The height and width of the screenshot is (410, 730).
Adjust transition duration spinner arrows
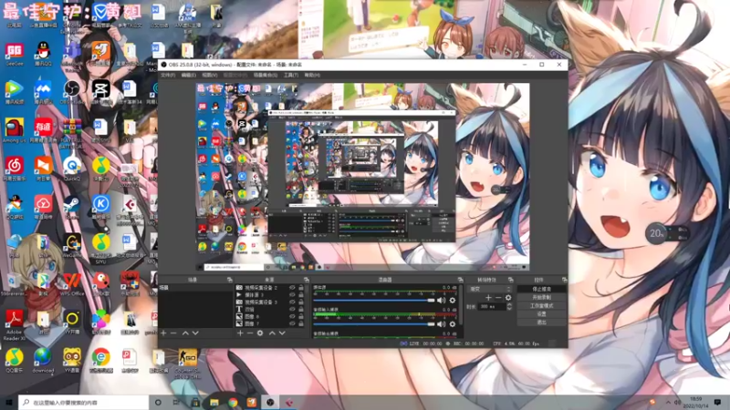point(509,306)
